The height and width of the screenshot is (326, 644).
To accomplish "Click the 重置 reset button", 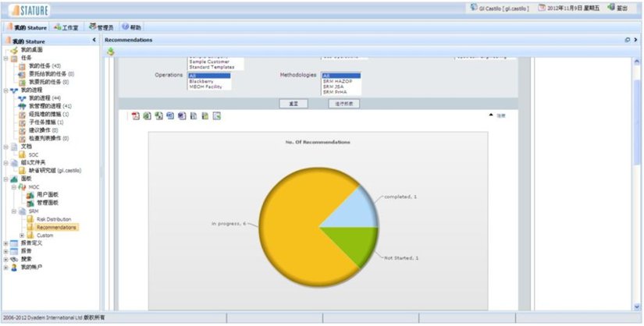I will point(294,104).
